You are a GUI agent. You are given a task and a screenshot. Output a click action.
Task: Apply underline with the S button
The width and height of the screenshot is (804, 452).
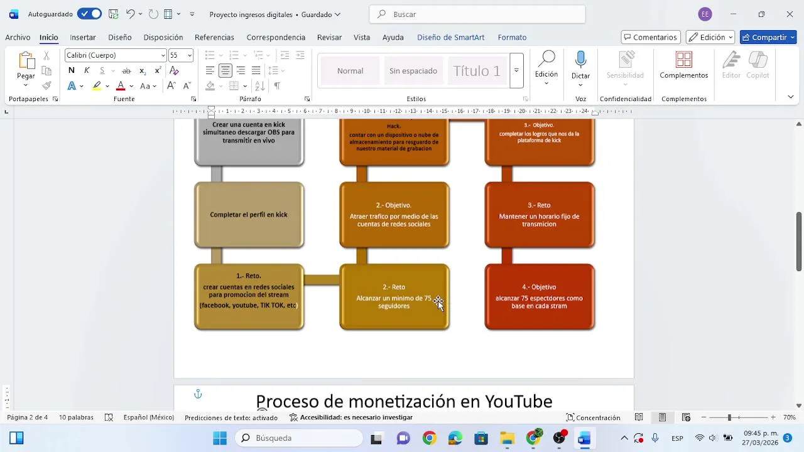point(102,70)
